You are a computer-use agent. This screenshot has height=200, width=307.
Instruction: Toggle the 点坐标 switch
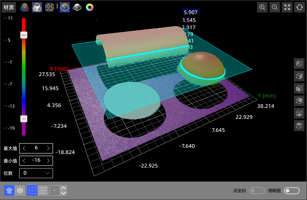tap(257, 191)
